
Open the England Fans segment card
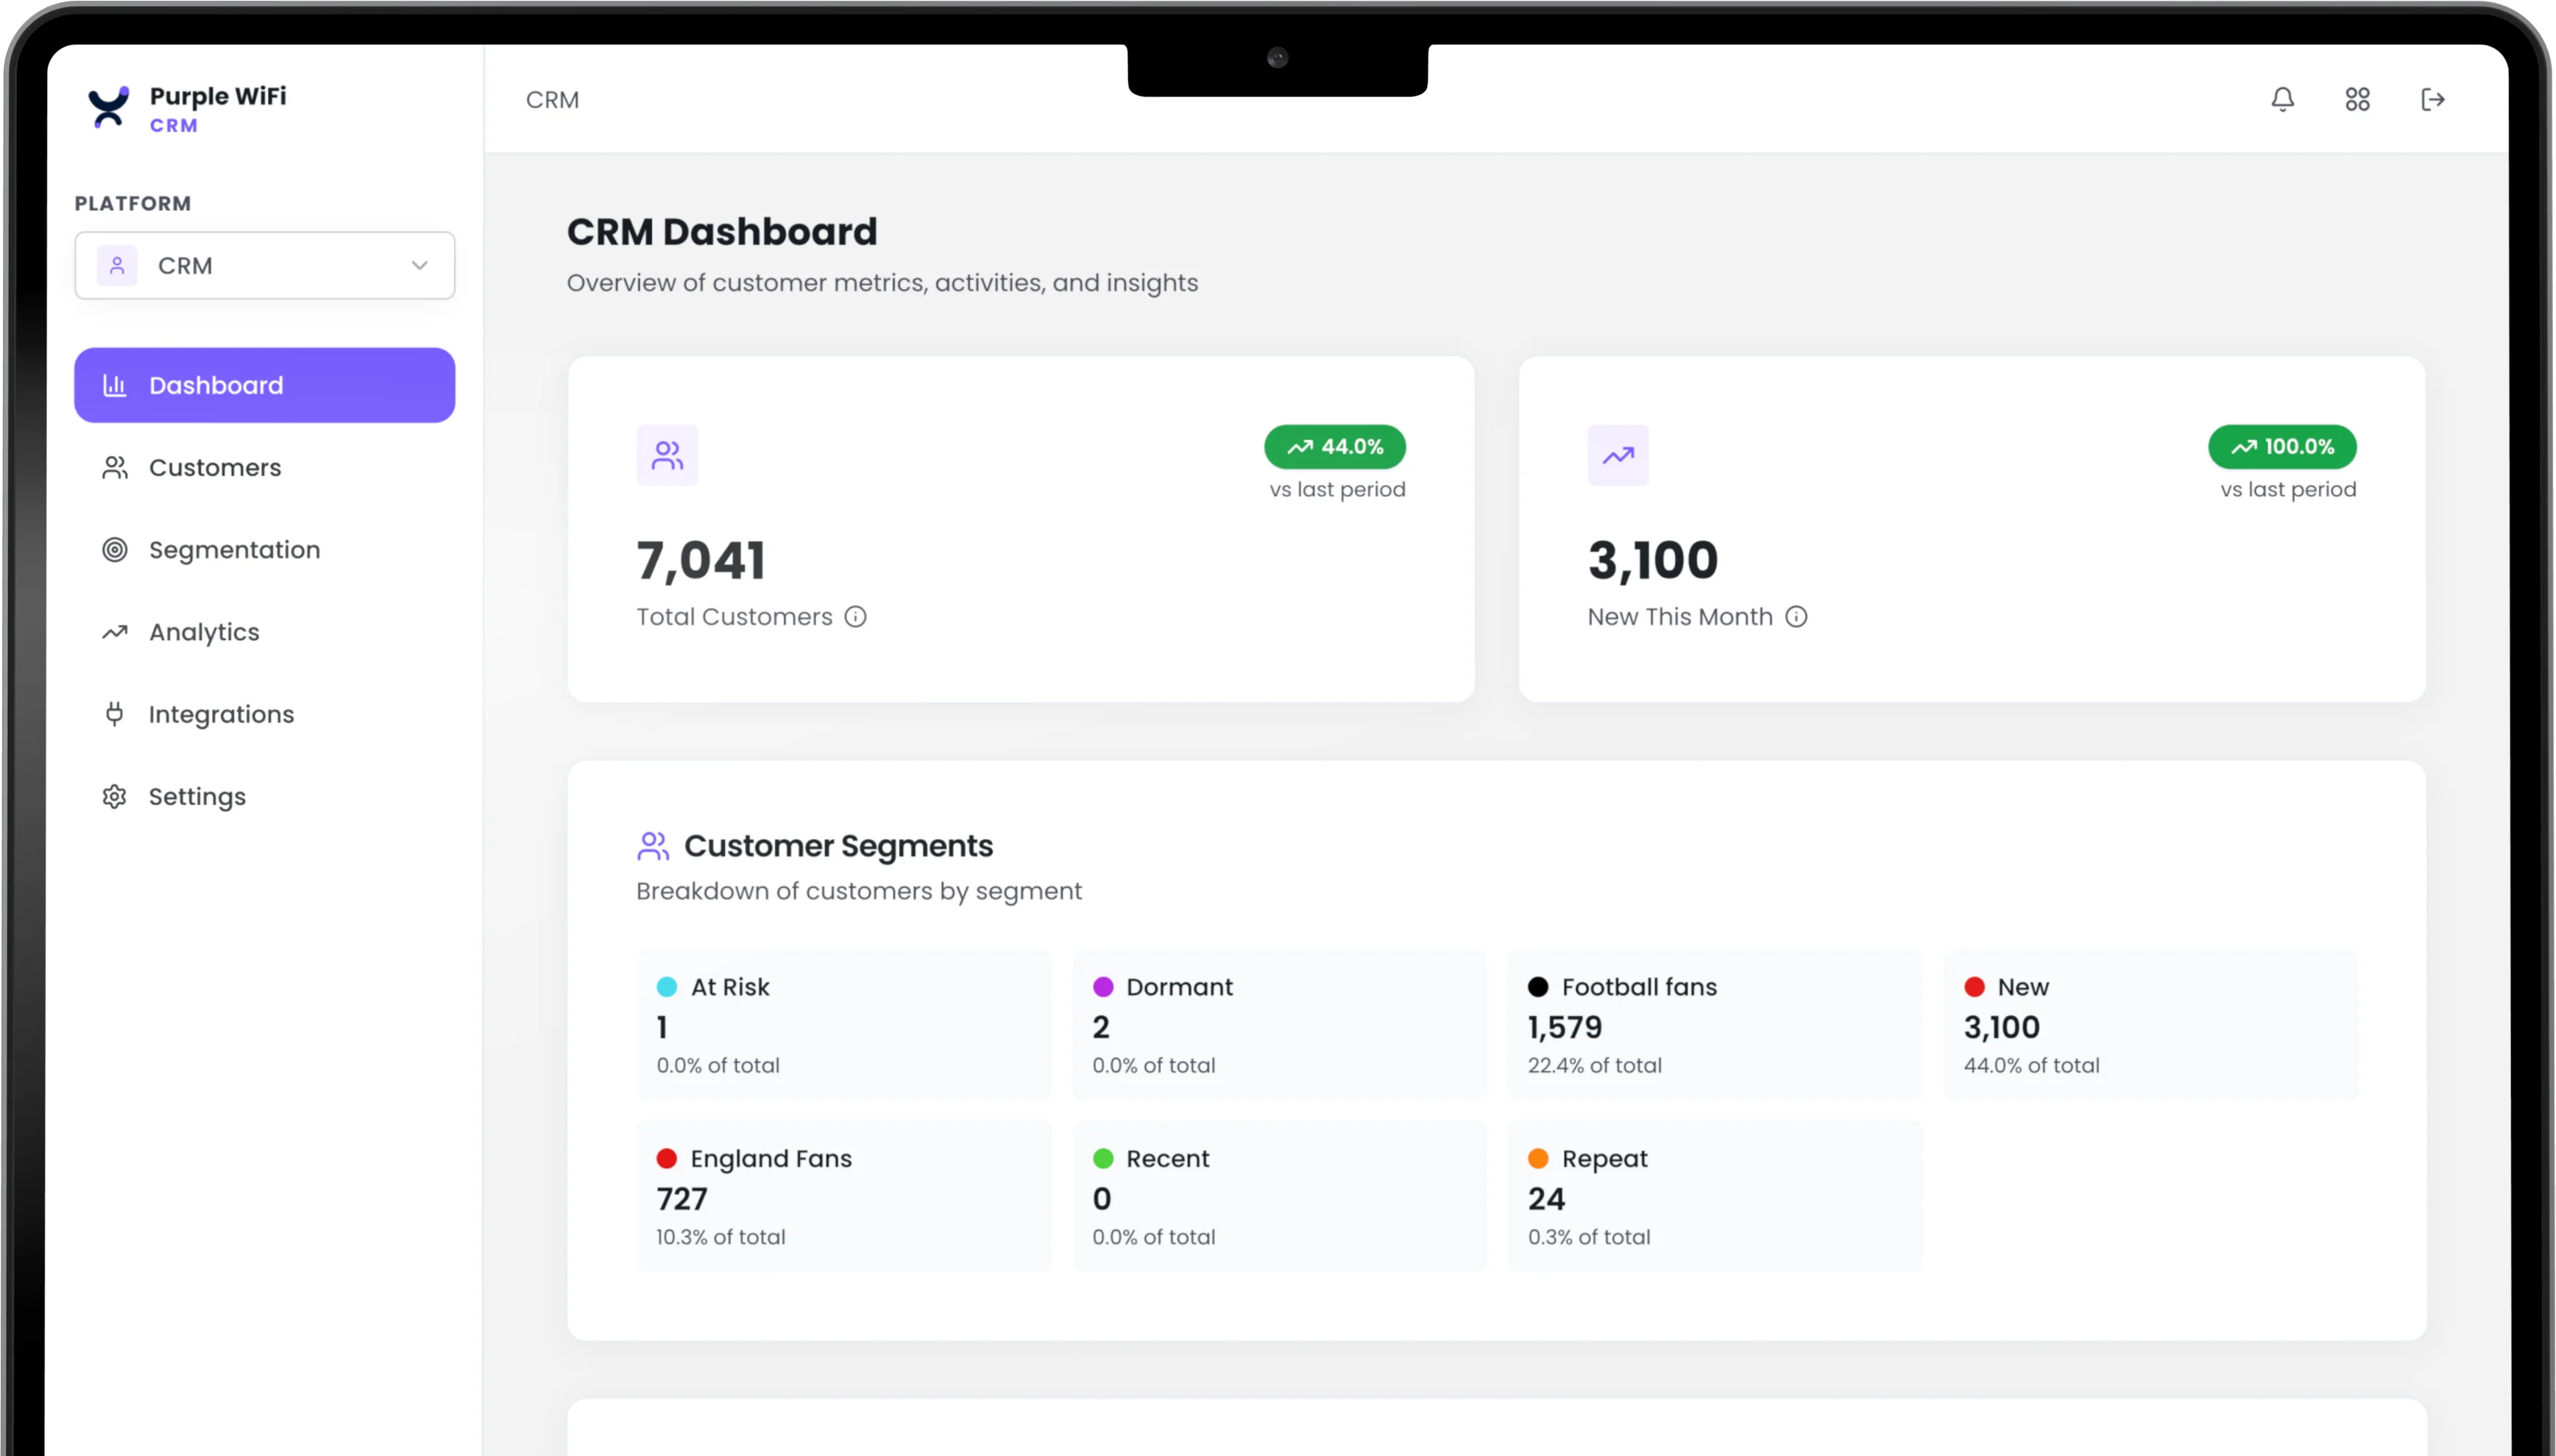[843, 1196]
